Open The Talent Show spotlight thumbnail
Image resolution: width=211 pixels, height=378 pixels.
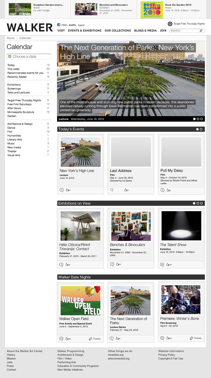pyautogui.click(x=181, y=226)
